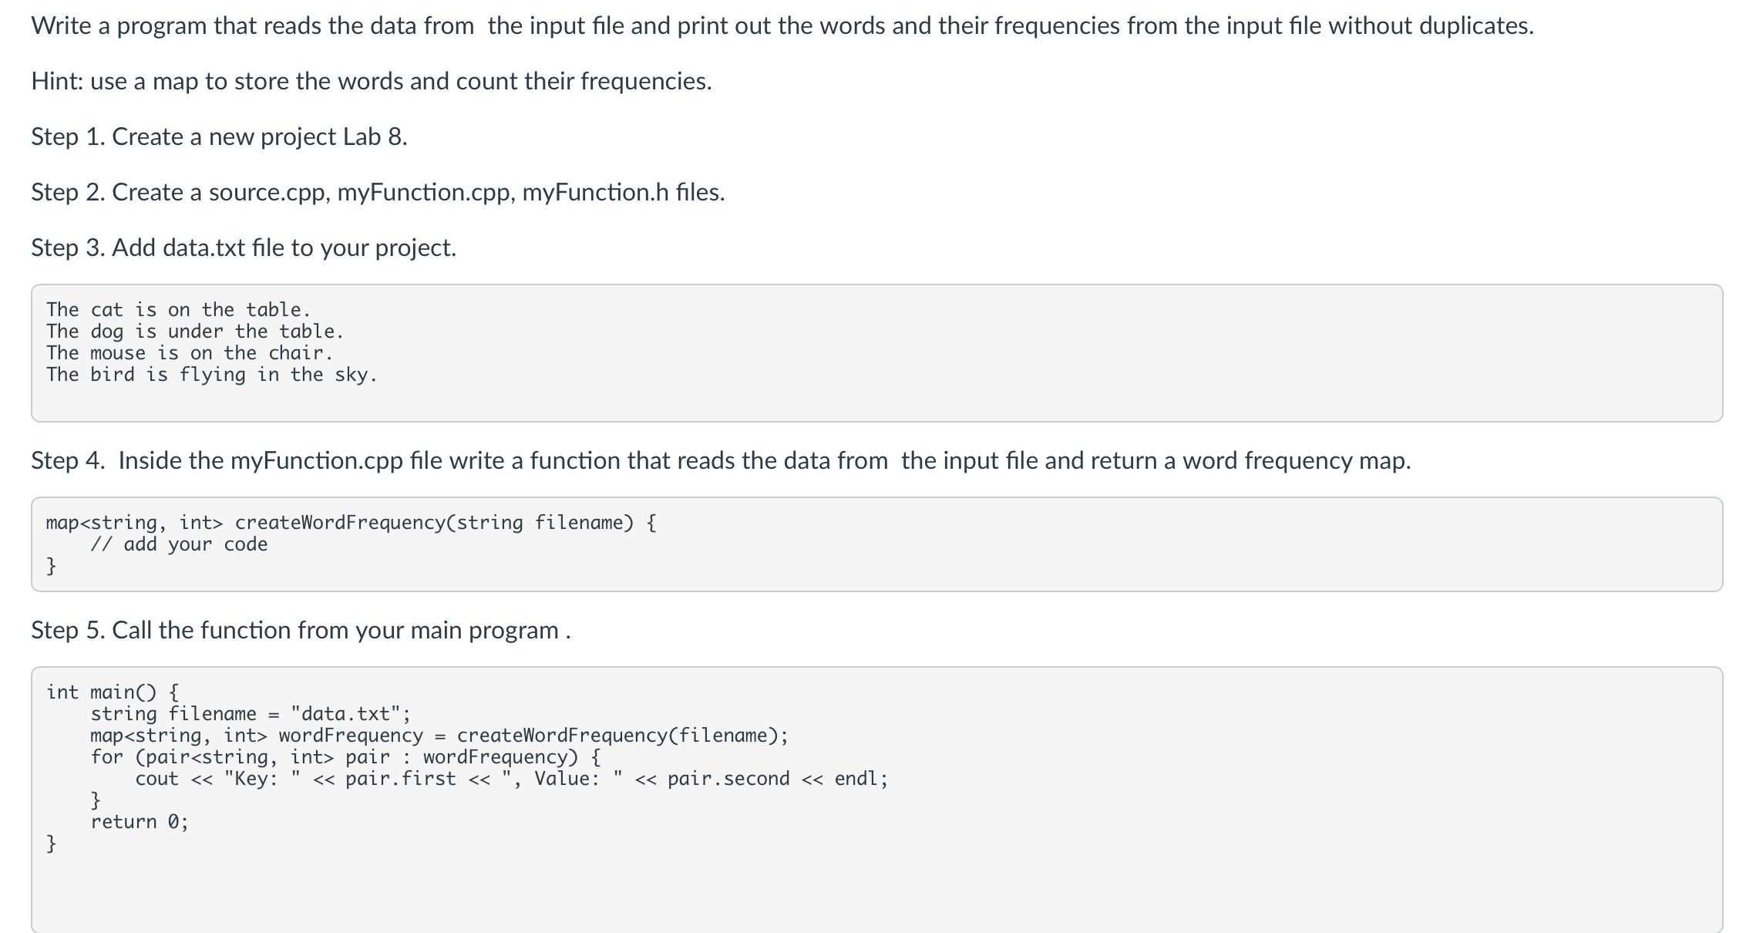Click the filename = "data.txt" line

coord(251,714)
